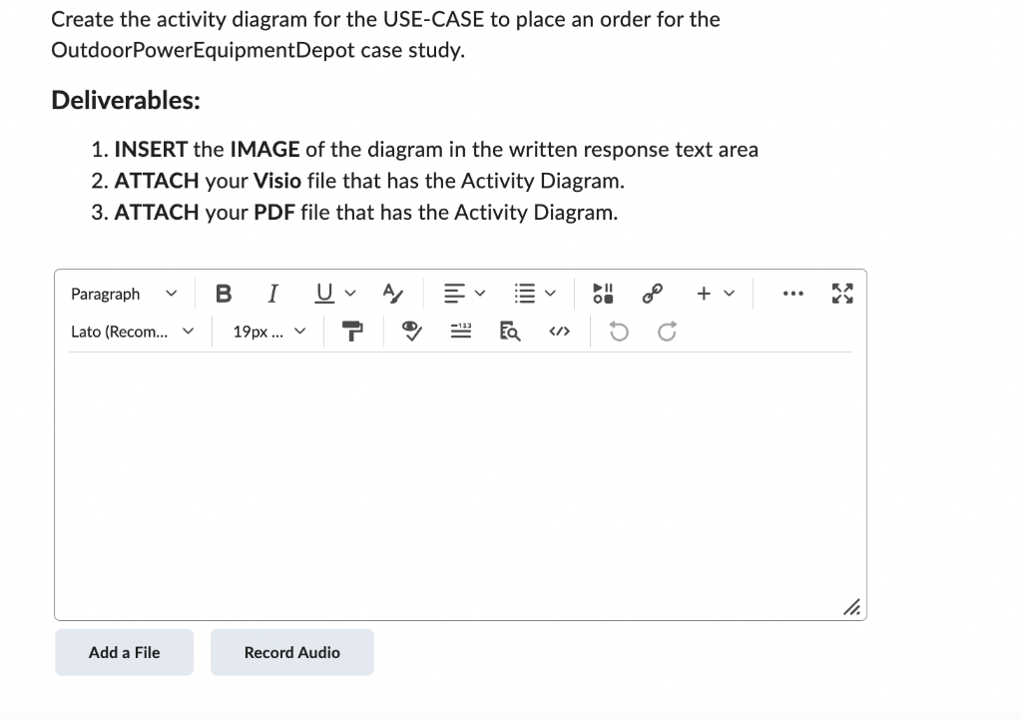The height and width of the screenshot is (719, 1022).
Task: Run the accessibility checker
Action: (410, 332)
